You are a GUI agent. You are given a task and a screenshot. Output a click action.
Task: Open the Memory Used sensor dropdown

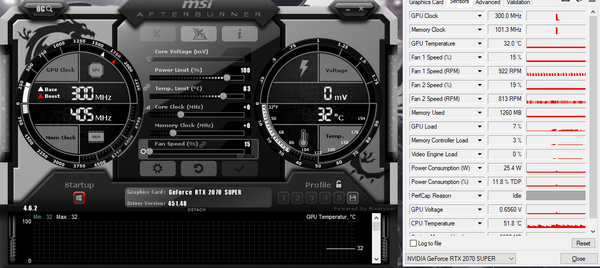(x=480, y=113)
